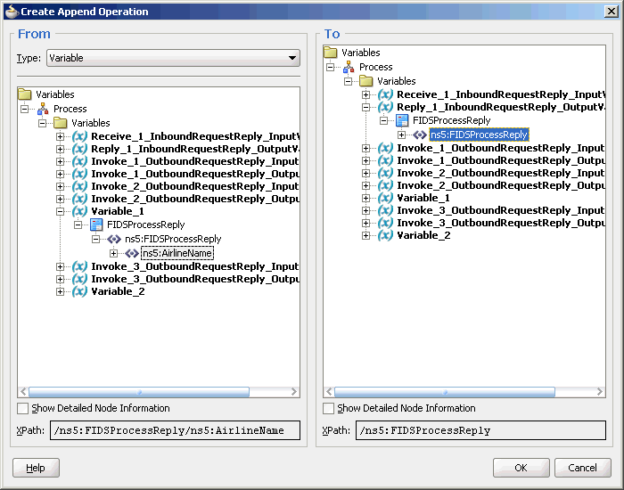Expand ns5:AirlineName node in From tree
The image size is (624, 490).
click(x=114, y=253)
